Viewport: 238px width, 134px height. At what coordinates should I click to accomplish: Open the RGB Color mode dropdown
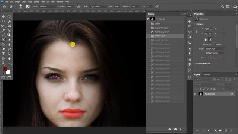point(215,49)
